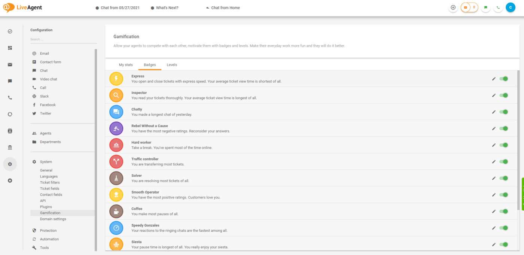524x255 pixels.
Task: Click the plus icon in top bar
Action: coord(453,7)
